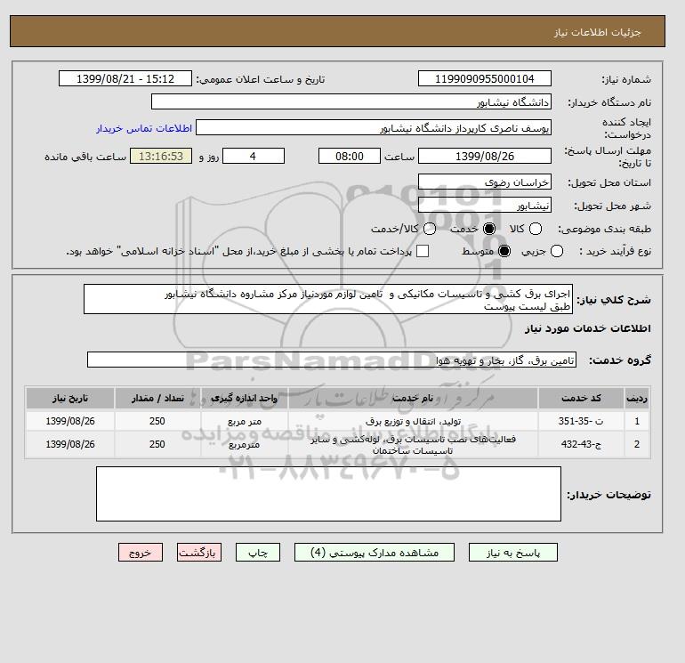This screenshot has width=685, height=663.
Task: Click the خروج exit button
Action: pos(141,553)
